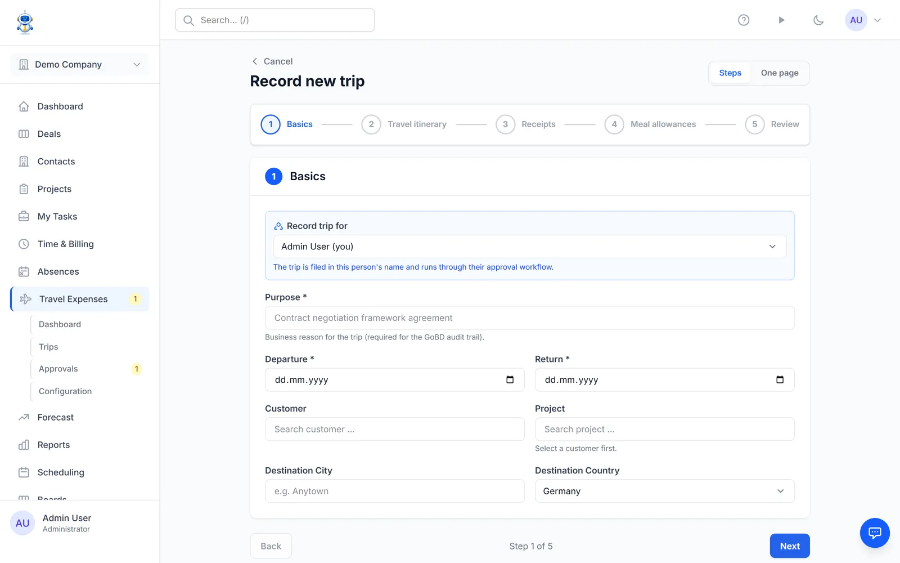The height and width of the screenshot is (563, 900).
Task: Click the robot app logo
Action: [x=25, y=23]
